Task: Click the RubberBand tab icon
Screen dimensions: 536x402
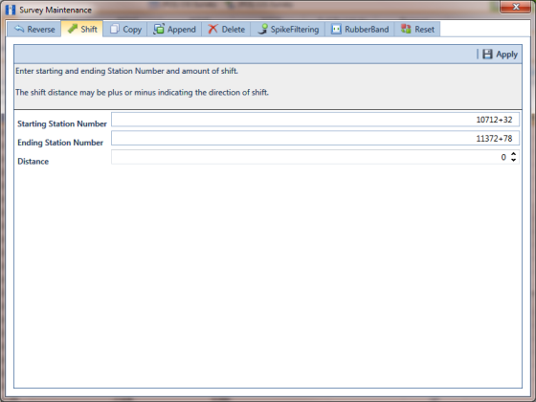Action: [336, 29]
